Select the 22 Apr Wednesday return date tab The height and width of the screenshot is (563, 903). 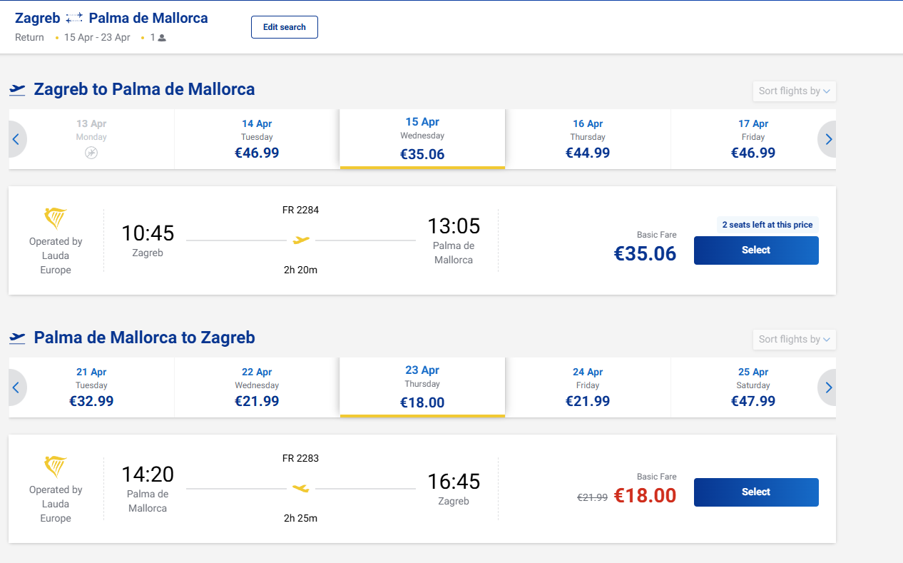tap(257, 387)
